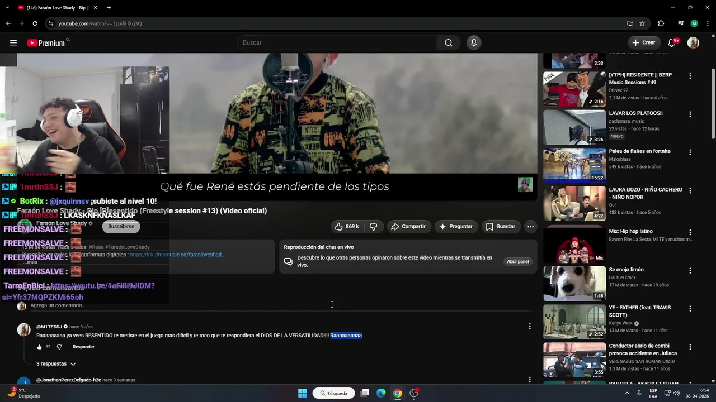Open tab search dropdown arrow
The height and width of the screenshot is (402, 716).
pos(8,8)
